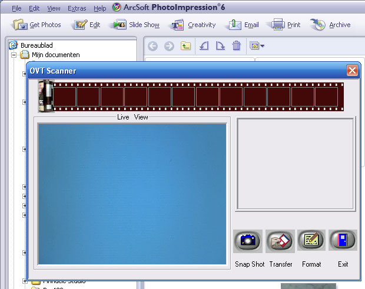365x289 pixels.
Task: Rotate photo left icon
Action: [204, 45]
